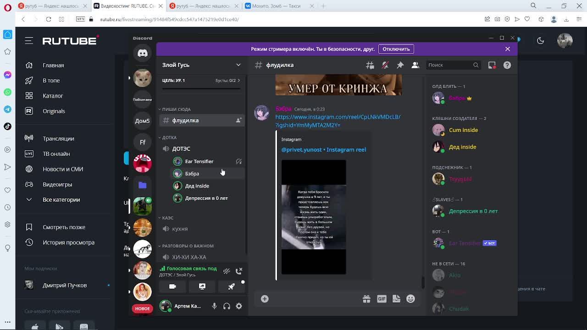Deafen audio with headphones icon
Viewport: 587px width, 330px height.
tap(227, 306)
